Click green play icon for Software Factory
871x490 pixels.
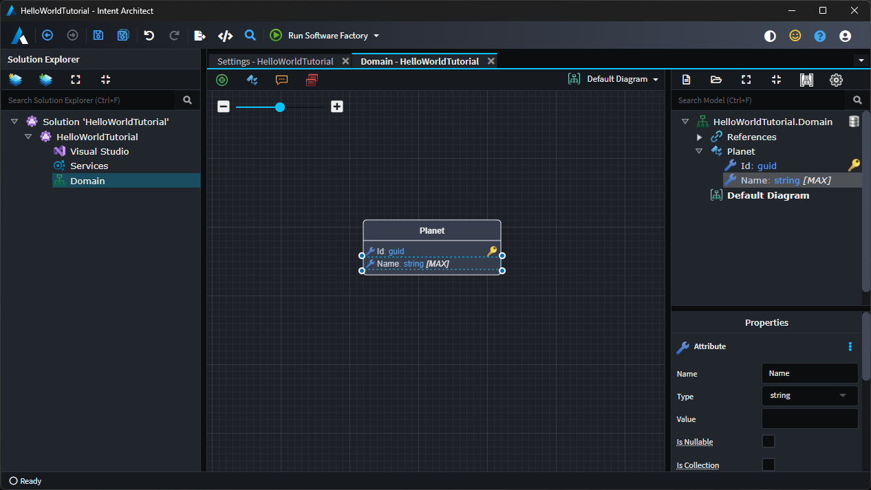click(x=276, y=35)
